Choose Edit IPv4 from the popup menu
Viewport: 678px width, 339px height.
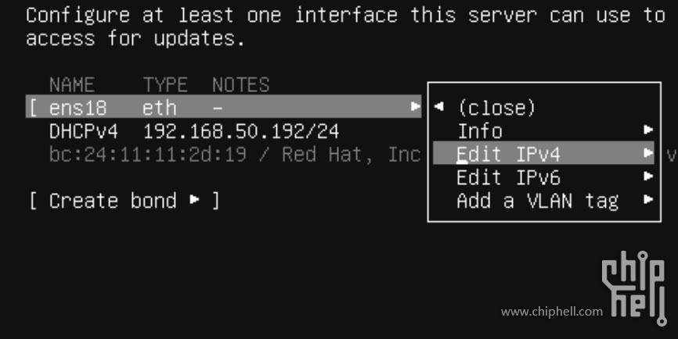click(543, 152)
